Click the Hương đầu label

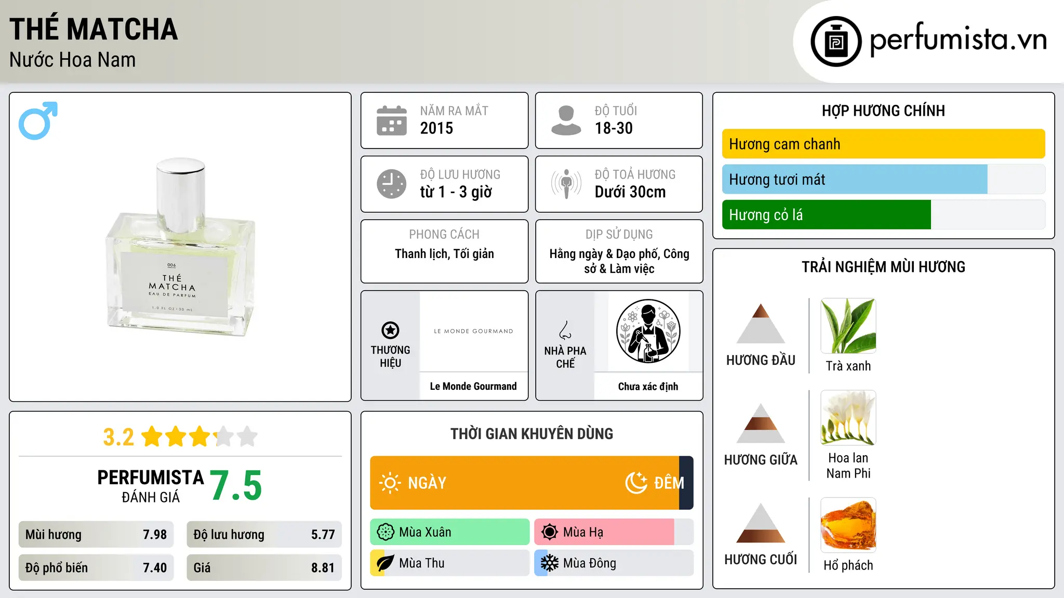coord(761,360)
